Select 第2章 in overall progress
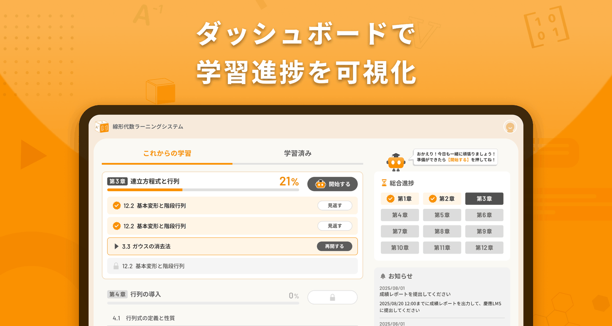 [442, 199]
